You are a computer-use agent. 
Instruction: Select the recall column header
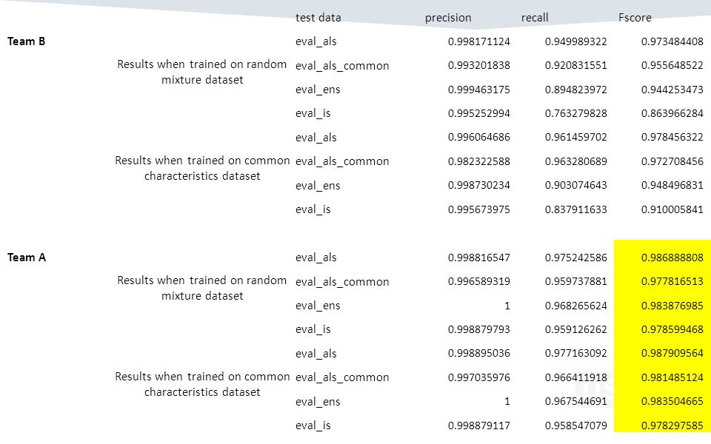click(x=535, y=18)
